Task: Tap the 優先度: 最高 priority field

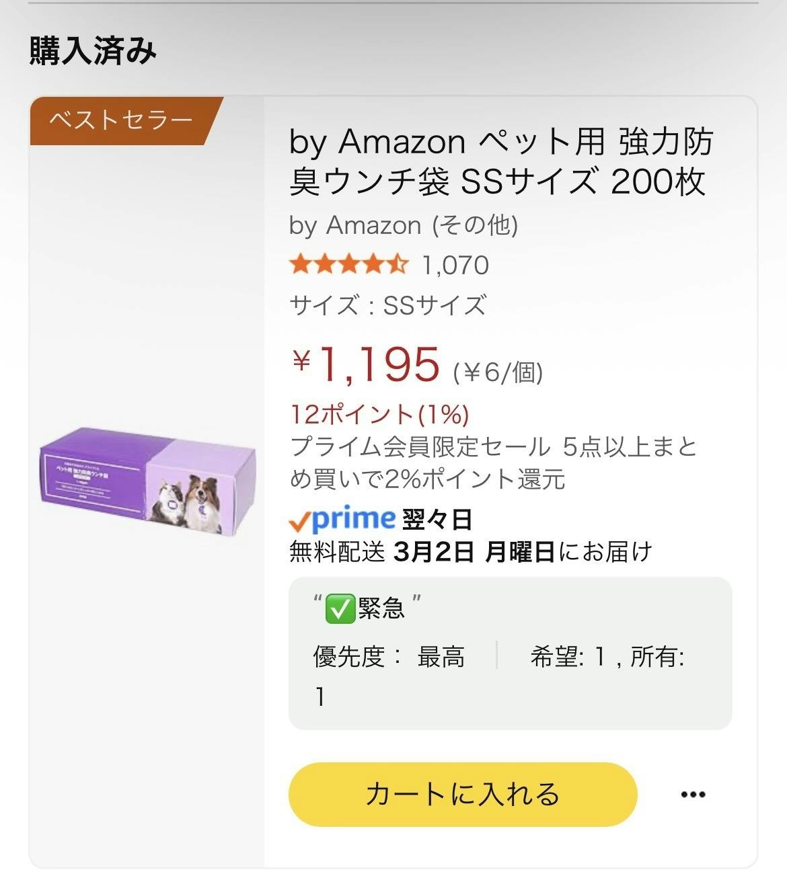Action: [x=389, y=657]
